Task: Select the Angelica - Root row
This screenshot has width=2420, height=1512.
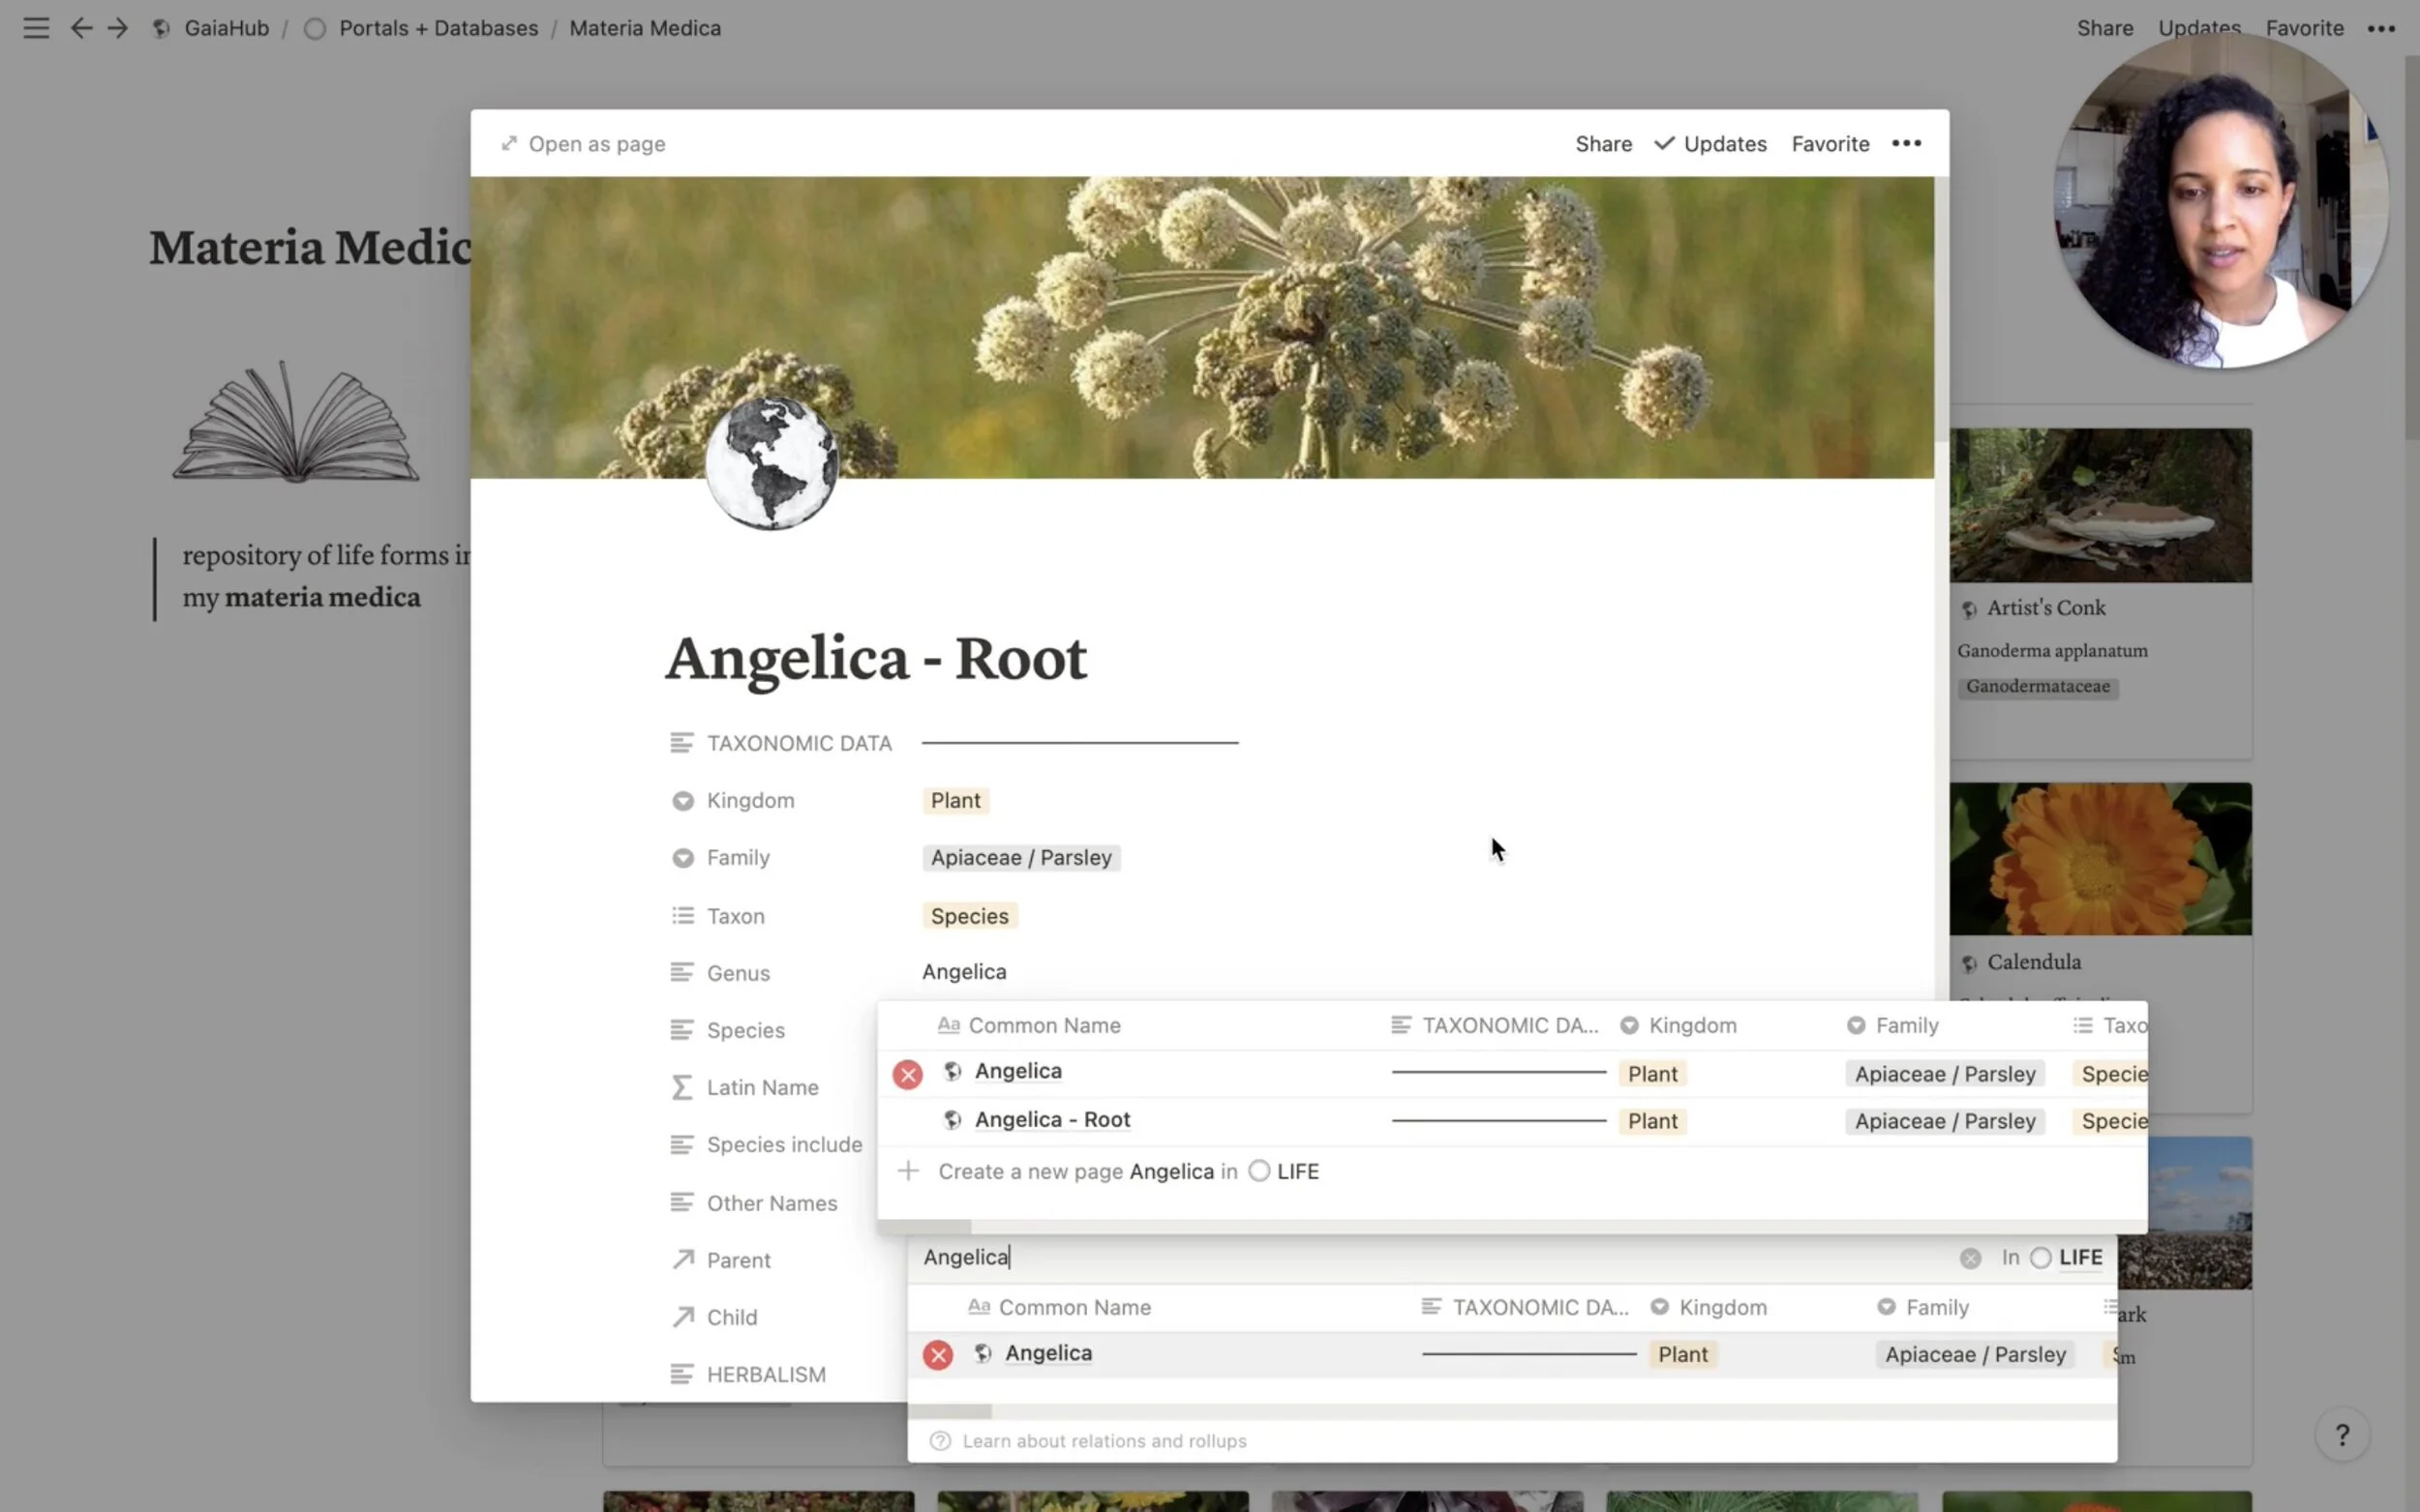Action: click(x=1052, y=1119)
